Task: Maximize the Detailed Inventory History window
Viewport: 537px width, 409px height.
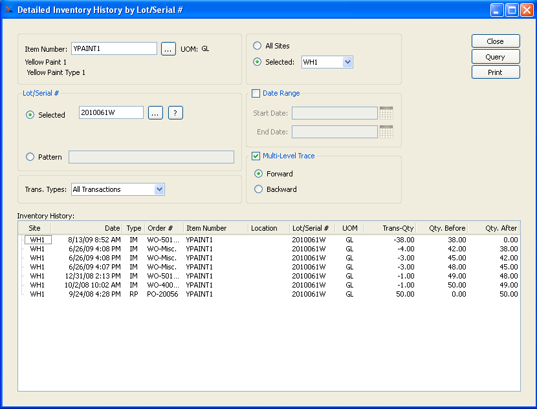Action: tap(512, 10)
